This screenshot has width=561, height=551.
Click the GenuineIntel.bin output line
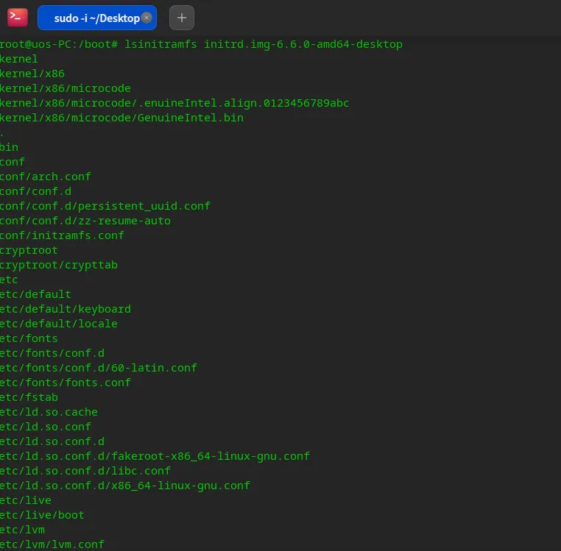[x=121, y=118]
